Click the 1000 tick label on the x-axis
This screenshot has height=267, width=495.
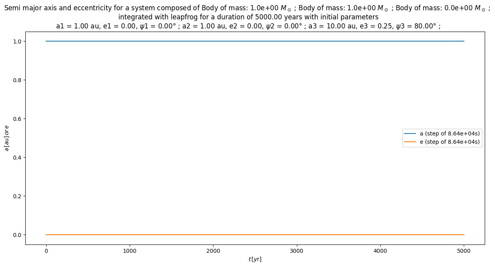pyautogui.click(x=130, y=250)
